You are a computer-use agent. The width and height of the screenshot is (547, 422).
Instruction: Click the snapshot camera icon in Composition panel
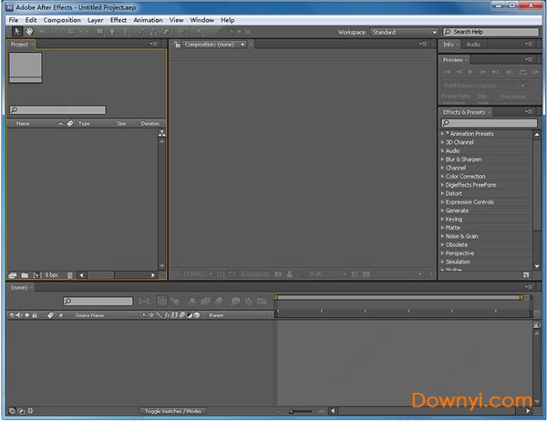point(278,274)
